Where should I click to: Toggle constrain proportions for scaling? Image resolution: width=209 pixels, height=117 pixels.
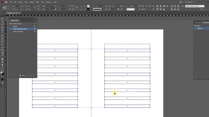point(52,8)
